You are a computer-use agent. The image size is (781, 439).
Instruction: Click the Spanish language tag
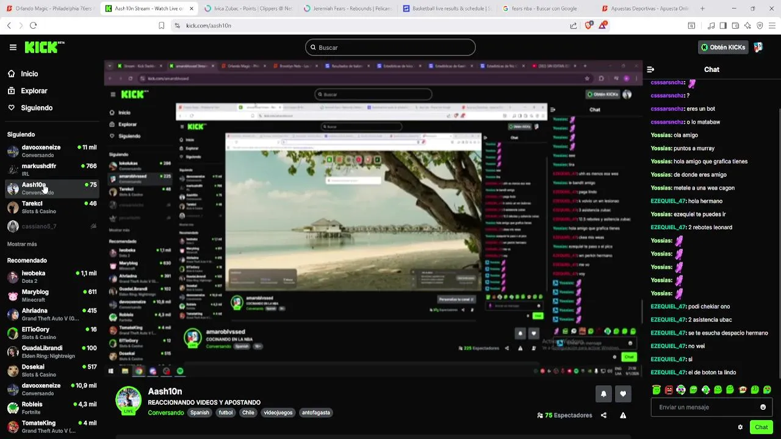click(200, 413)
